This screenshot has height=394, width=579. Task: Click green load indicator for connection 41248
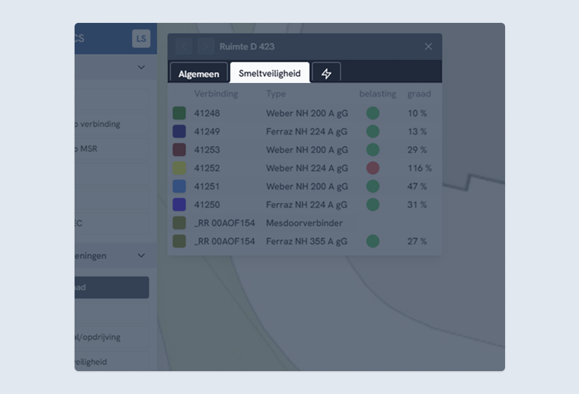click(372, 113)
